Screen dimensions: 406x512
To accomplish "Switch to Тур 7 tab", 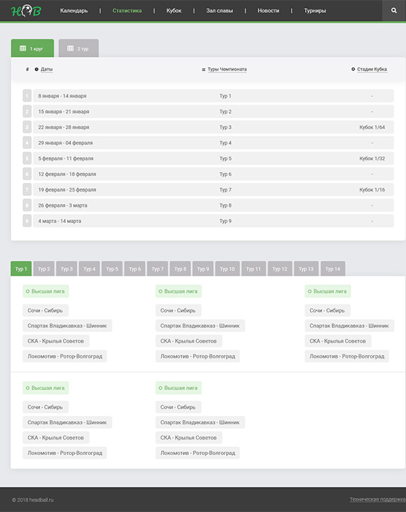I will (x=157, y=269).
